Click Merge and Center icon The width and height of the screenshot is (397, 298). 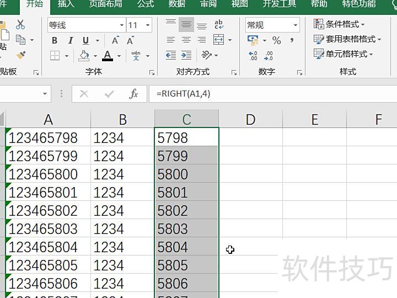(x=218, y=40)
